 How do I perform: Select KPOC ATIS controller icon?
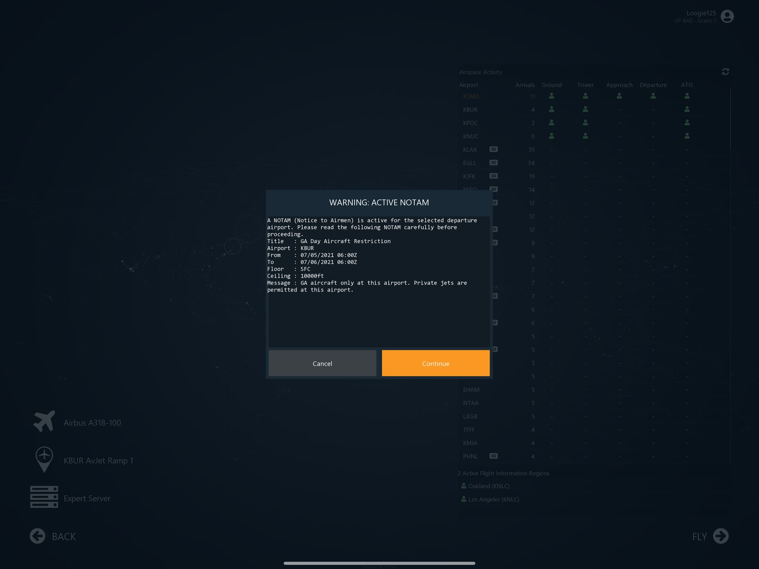tap(687, 123)
